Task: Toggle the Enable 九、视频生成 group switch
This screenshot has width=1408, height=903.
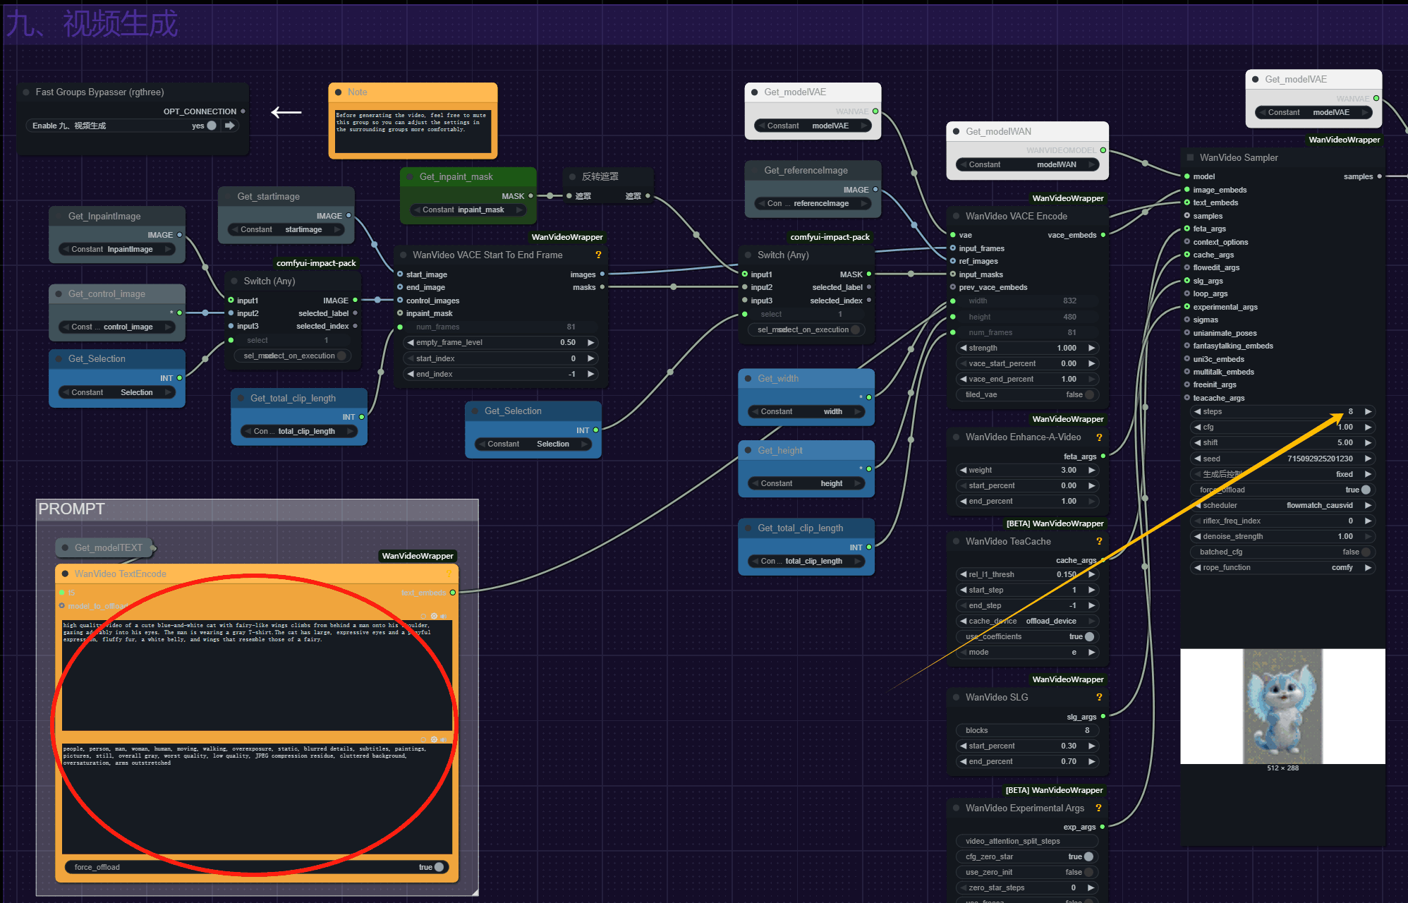Action: click(x=211, y=126)
